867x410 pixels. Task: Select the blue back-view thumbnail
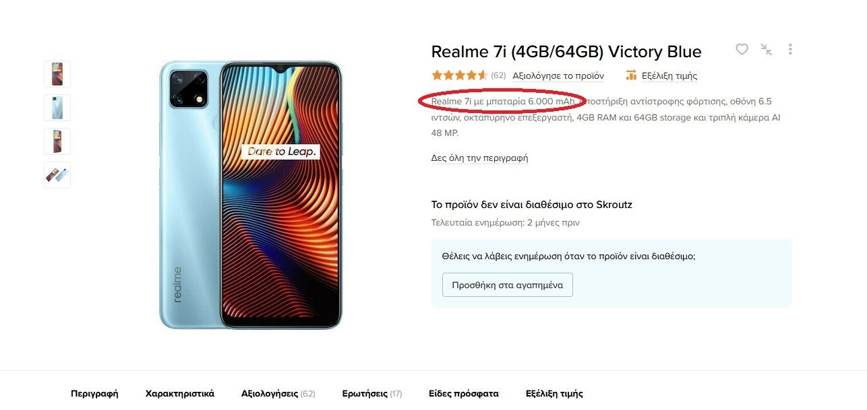click(57, 108)
